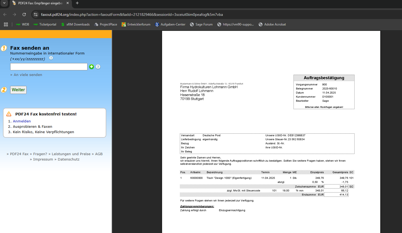Click the browser reload icon
This screenshot has width=402, height=233.
click(x=24, y=14)
